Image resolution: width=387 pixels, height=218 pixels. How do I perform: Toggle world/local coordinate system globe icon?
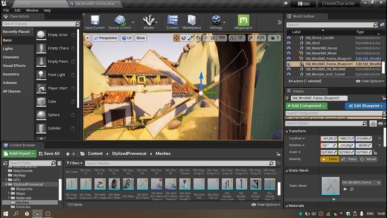(198, 38)
